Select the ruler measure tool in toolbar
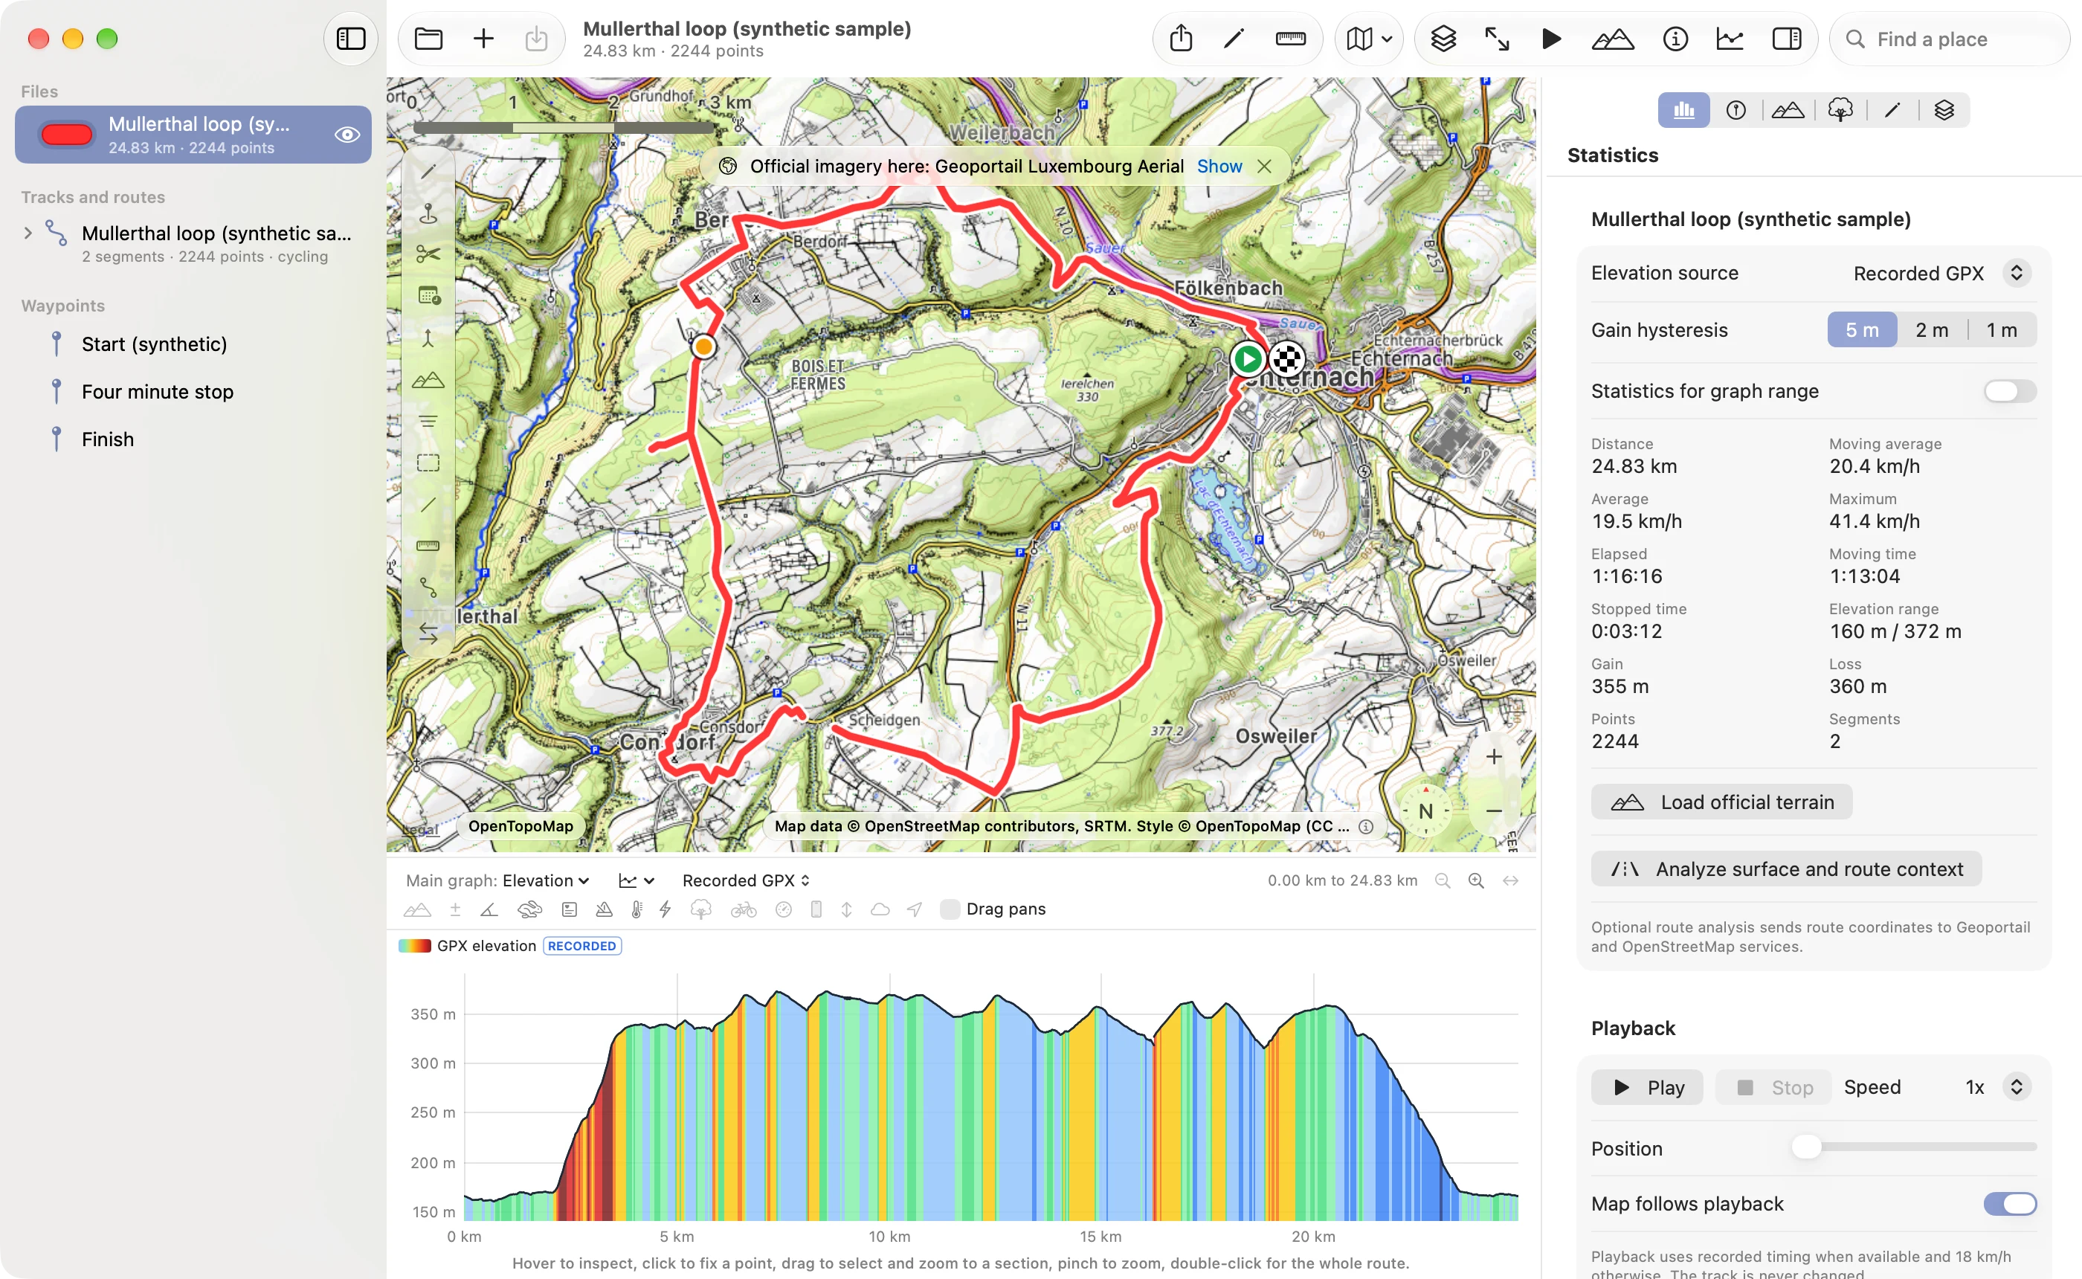 (1289, 39)
